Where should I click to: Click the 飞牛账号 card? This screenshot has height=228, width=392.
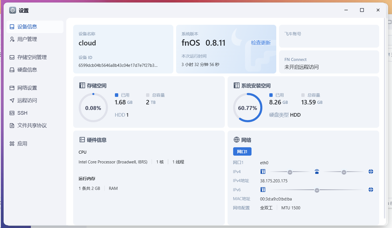(329, 36)
